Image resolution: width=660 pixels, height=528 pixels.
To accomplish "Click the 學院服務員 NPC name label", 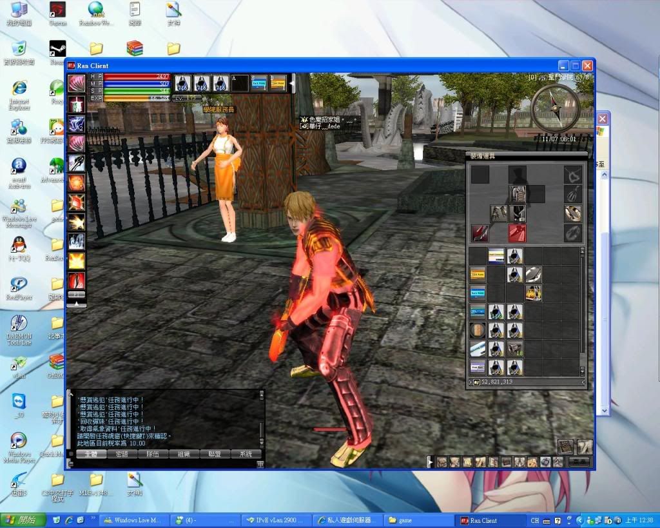I will (219, 110).
